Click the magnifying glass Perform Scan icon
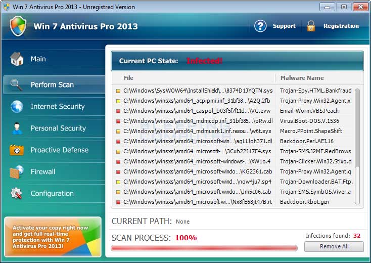The image size is (371, 263). [x=16, y=85]
